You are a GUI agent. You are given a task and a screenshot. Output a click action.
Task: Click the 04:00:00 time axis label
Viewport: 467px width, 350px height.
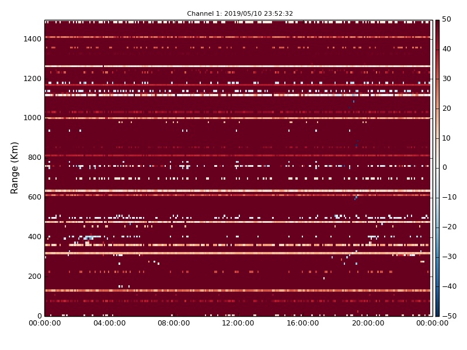coord(109,323)
